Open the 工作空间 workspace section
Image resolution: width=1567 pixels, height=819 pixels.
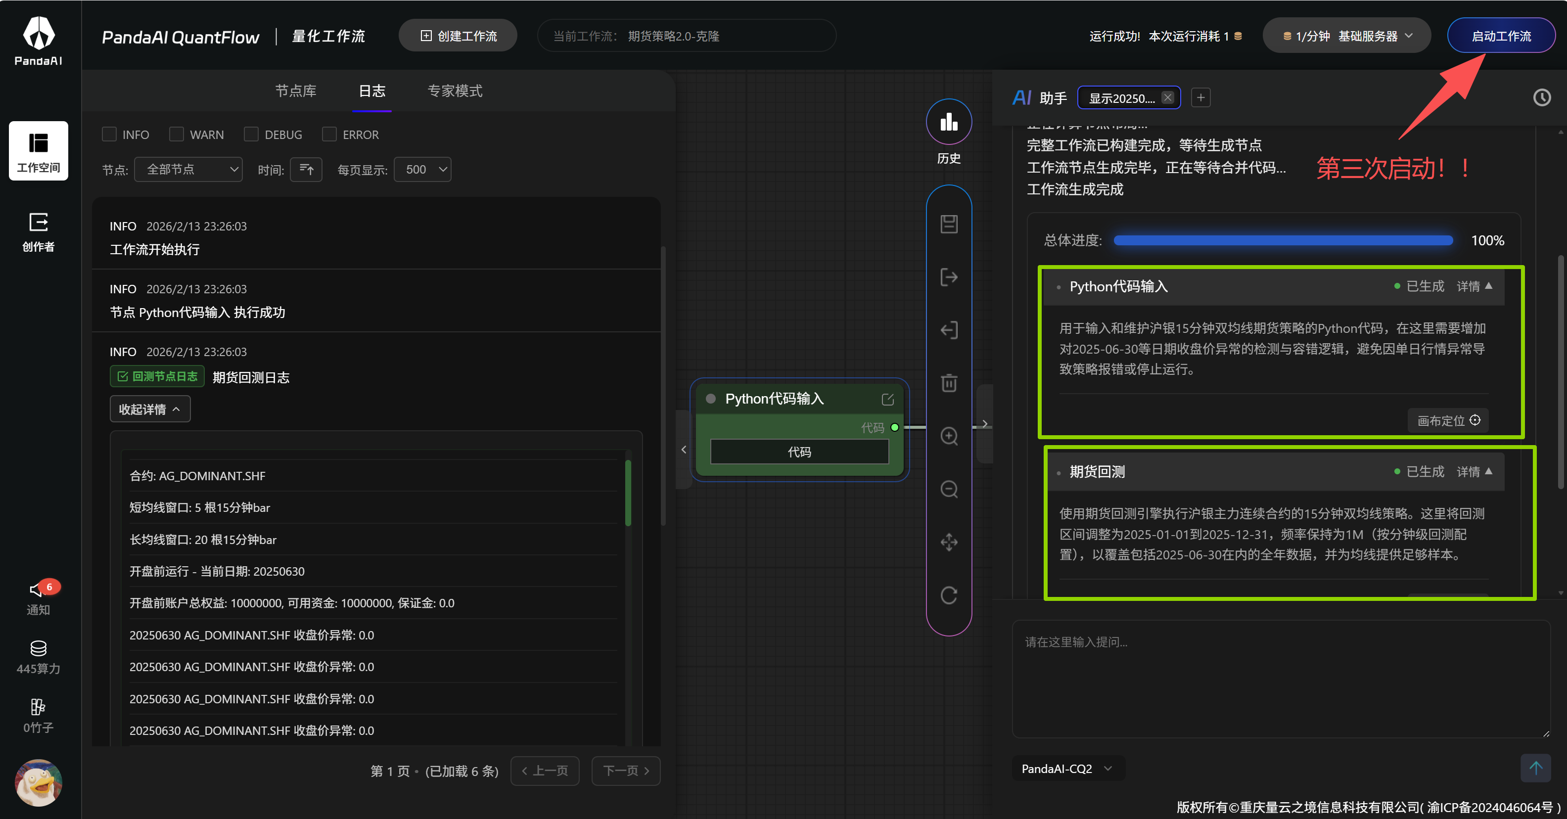pyautogui.click(x=38, y=151)
